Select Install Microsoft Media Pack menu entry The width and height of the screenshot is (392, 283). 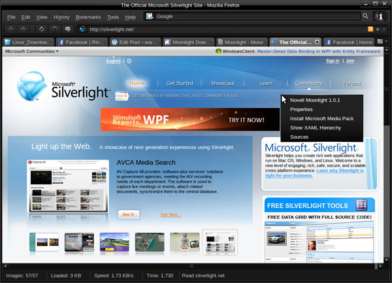click(x=322, y=118)
